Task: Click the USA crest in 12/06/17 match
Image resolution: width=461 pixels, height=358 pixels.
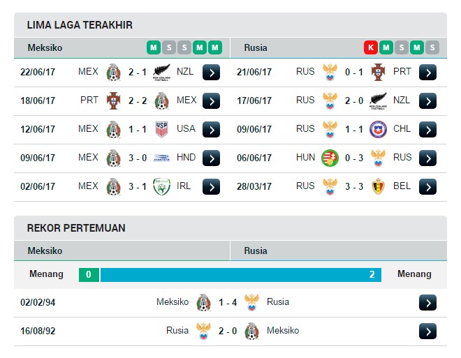Action: point(161,130)
